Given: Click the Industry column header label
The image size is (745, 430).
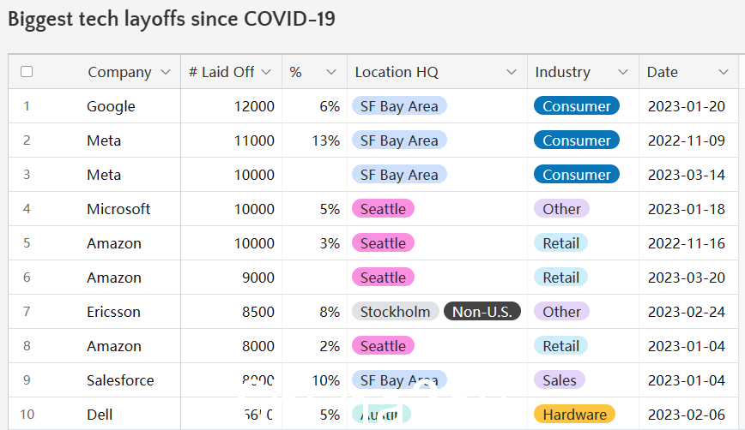Looking at the screenshot, I should 562,72.
